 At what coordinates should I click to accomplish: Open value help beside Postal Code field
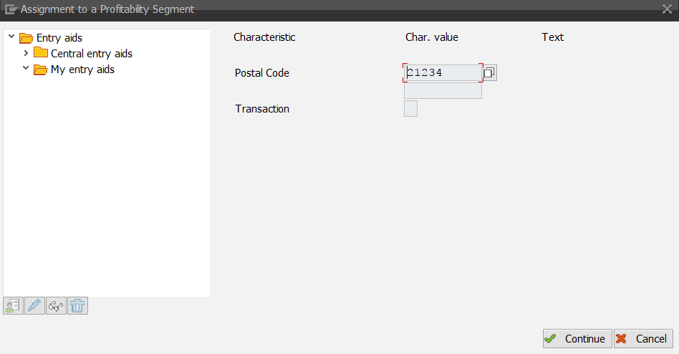click(x=489, y=73)
